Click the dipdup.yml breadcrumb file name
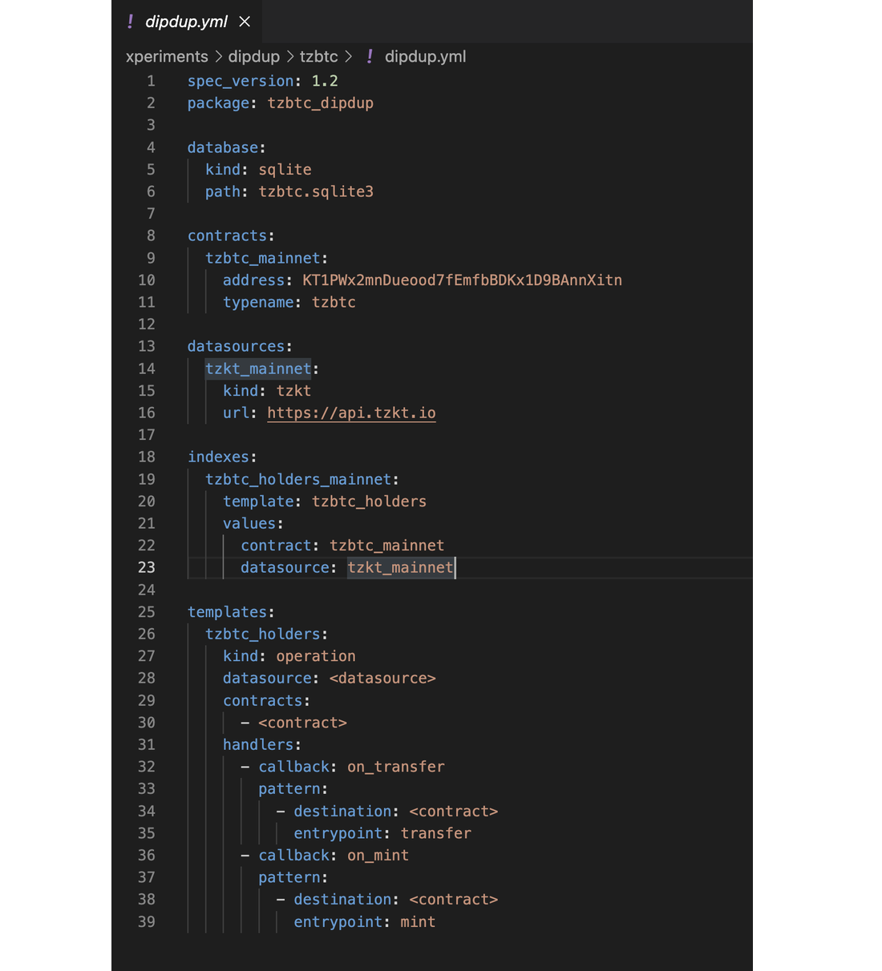 (x=425, y=56)
